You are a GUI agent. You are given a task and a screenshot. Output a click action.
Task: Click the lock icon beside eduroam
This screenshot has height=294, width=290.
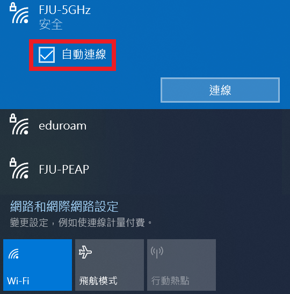[x=13, y=118]
